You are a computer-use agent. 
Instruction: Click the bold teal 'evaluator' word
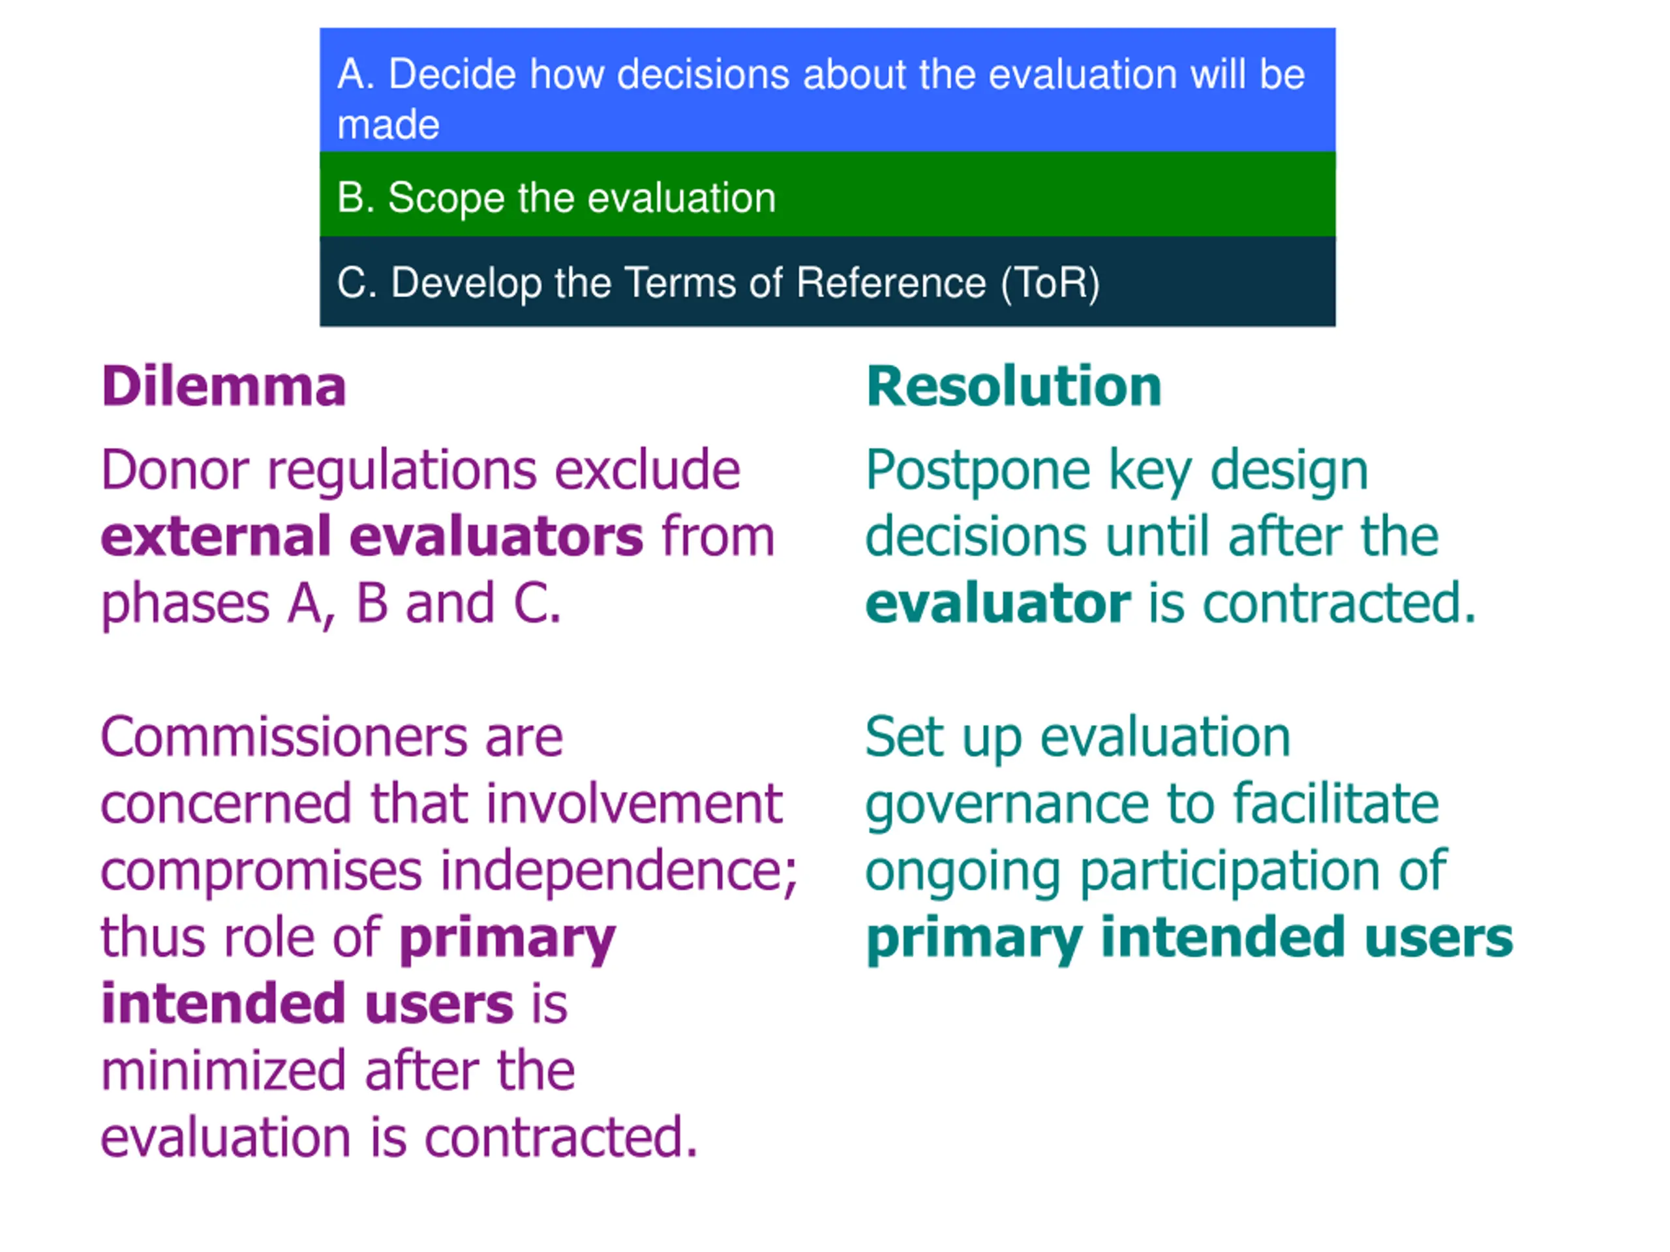click(998, 604)
